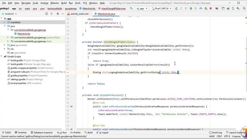The height and width of the screenshot is (139, 247).
Task: Click the Device File Explorer toolbar icon
Action: click(223, 8)
